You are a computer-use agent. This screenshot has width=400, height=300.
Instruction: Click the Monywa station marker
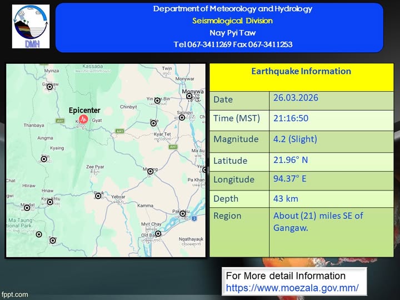(x=189, y=96)
